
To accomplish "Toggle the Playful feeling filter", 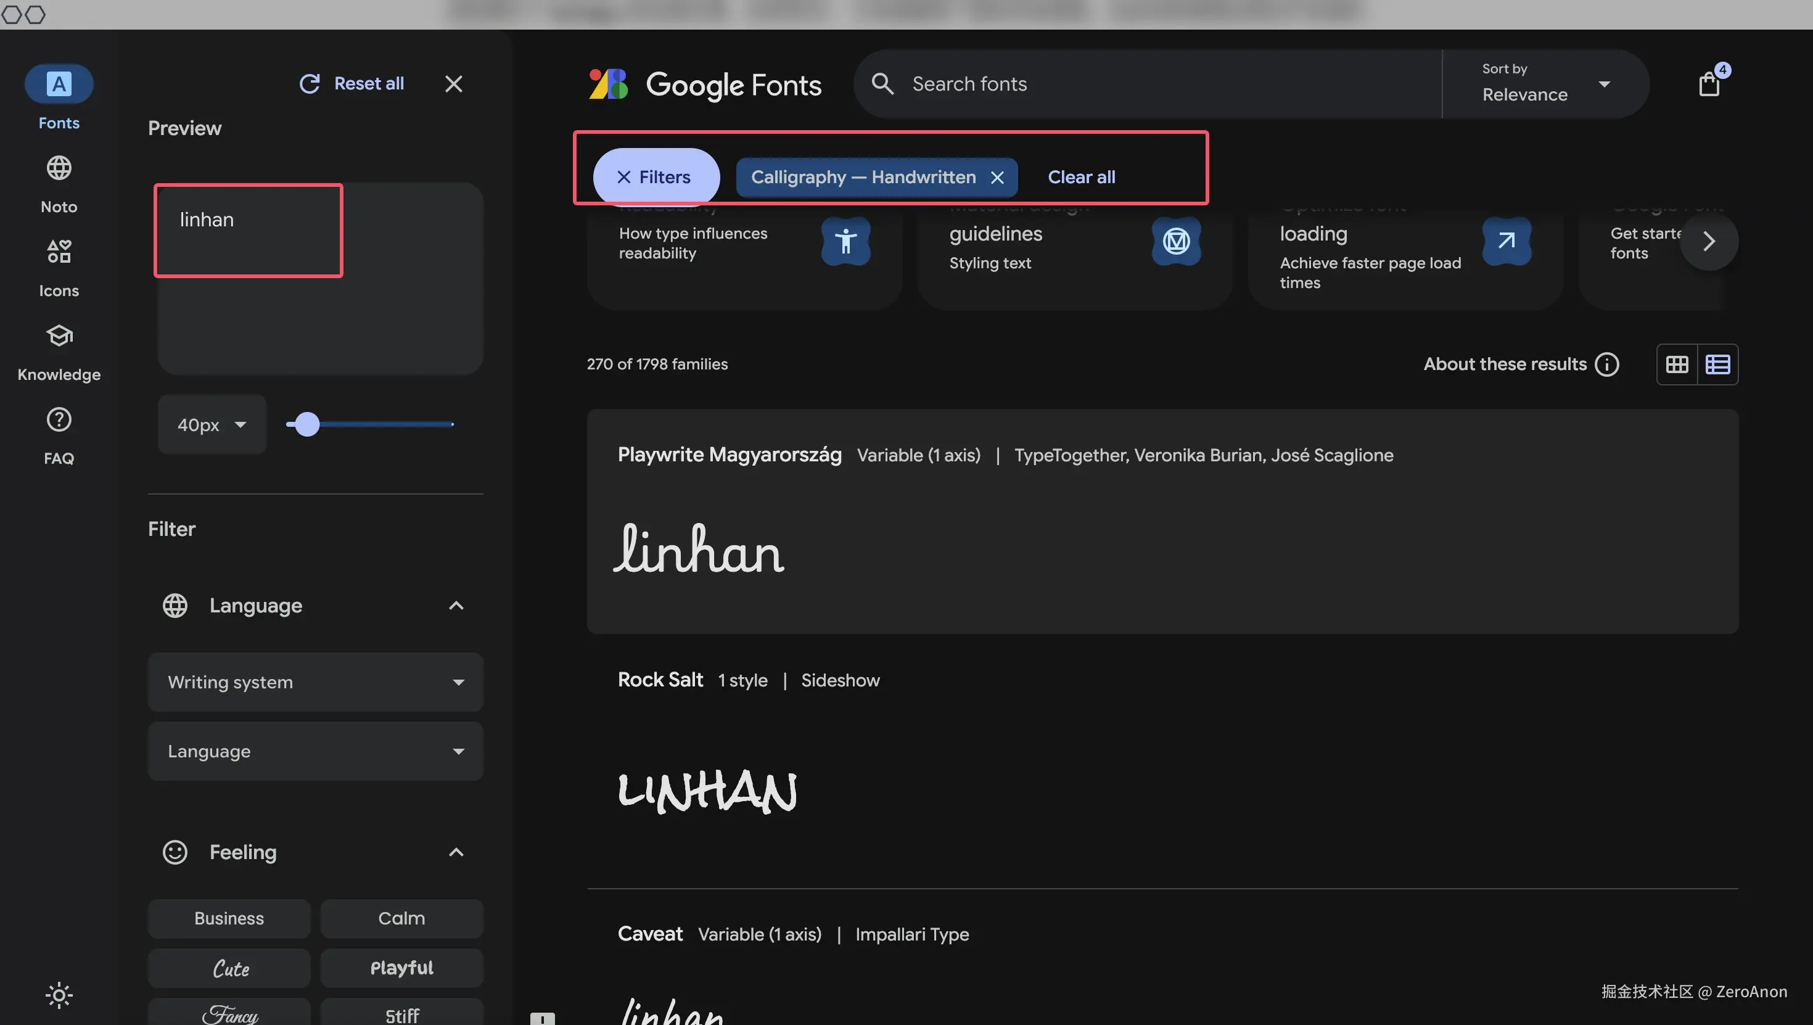I will [401, 968].
